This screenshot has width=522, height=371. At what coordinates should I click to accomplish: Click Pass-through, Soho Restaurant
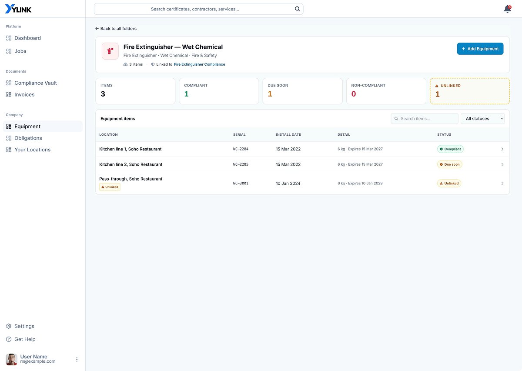(131, 179)
